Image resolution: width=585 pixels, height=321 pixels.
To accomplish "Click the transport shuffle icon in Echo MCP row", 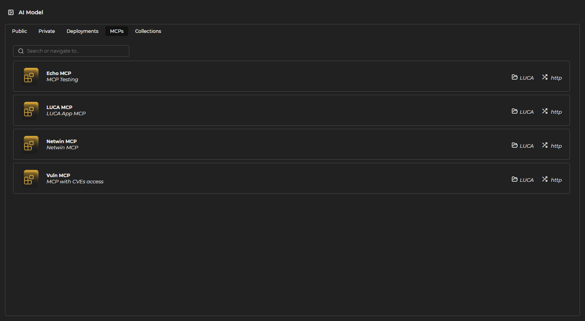I will point(545,77).
